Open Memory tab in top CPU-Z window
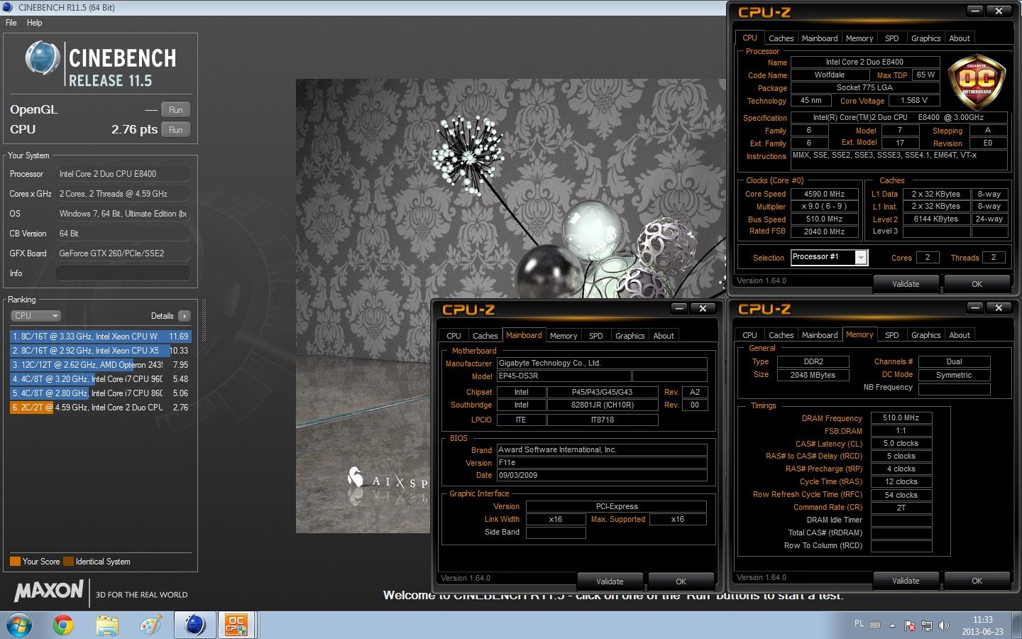 tap(859, 38)
